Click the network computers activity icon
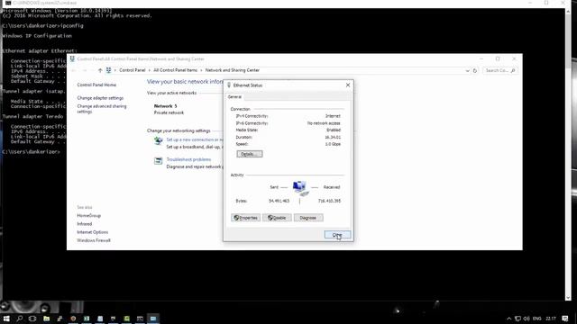Screen dimensions: 577x324 [300, 188]
